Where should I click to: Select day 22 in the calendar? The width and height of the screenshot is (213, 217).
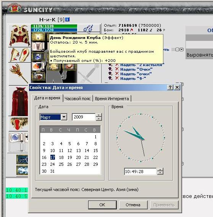click(x=95, y=157)
